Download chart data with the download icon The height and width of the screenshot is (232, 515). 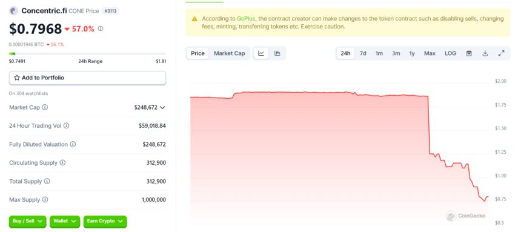(485, 53)
